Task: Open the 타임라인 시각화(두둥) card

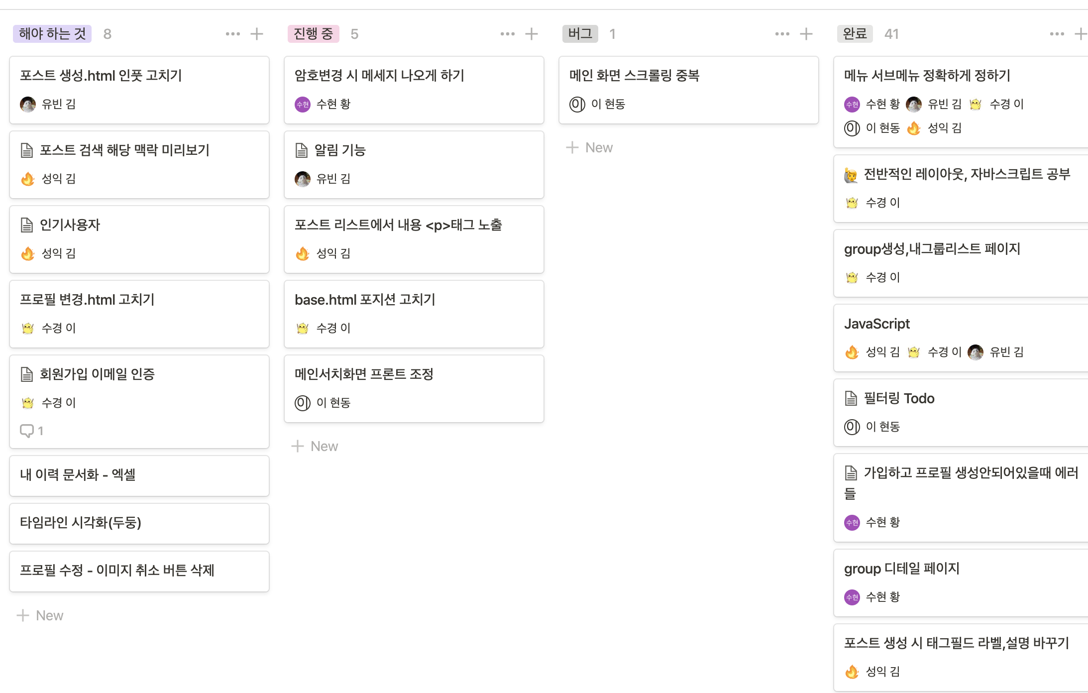Action: 81,523
